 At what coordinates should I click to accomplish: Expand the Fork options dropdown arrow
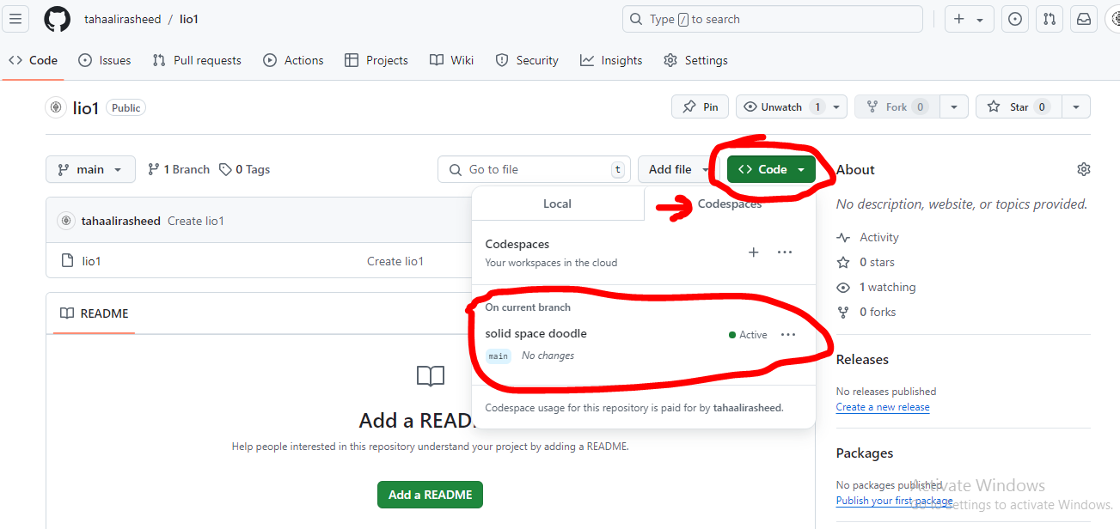click(953, 106)
